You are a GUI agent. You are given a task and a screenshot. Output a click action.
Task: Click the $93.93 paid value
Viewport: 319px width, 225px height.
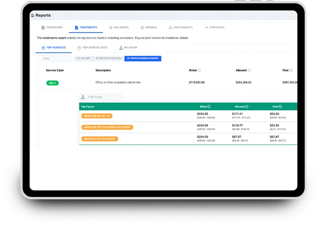(274, 114)
